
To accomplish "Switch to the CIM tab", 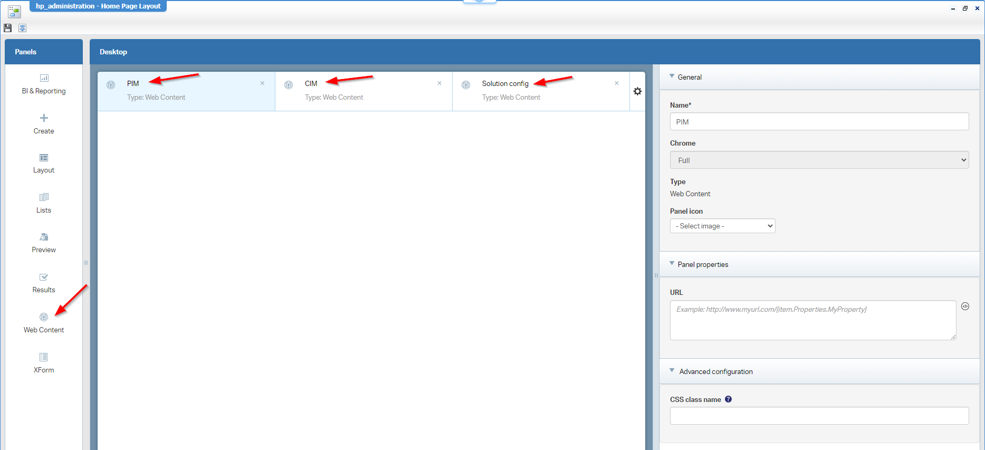I will pyautogui.click(x=311, y=83).
